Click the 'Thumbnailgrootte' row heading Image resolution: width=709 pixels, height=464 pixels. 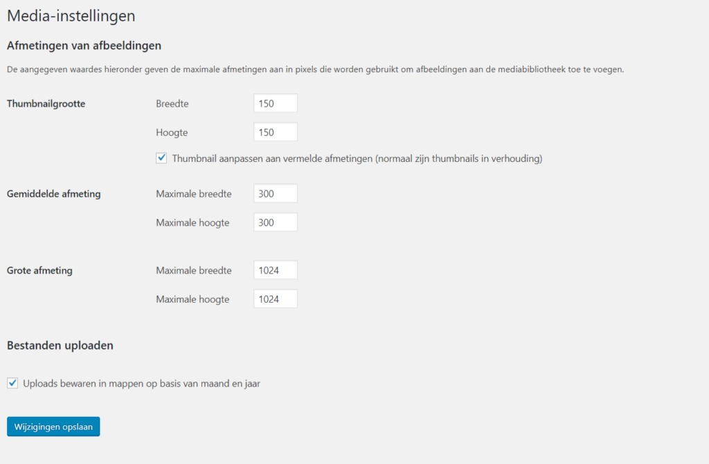pyautogui.click(x=46, y=104)
